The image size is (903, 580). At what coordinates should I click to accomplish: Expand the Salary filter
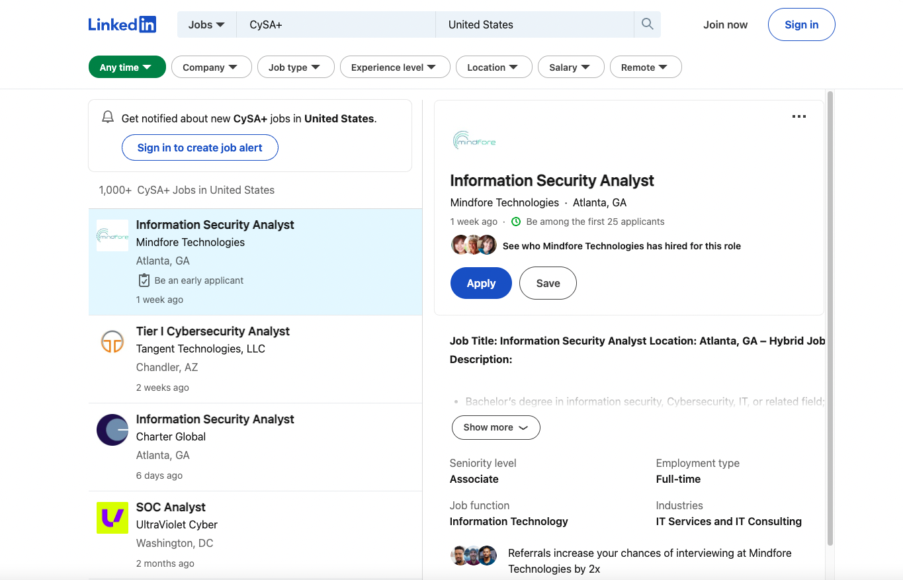click(x=570, y=67)
